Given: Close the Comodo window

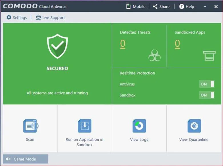Looking at the screenshot, I should (216, 7).
